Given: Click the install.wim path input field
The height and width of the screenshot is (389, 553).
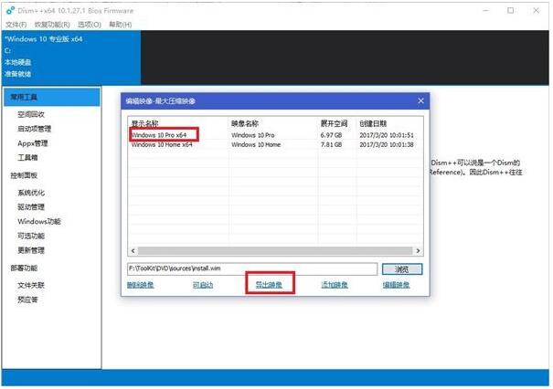Looking at the screenshot, I should [251, 268].
